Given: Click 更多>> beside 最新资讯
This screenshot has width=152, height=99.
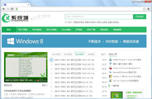Looking at the screenshot, I should click(x=45, y=85).
